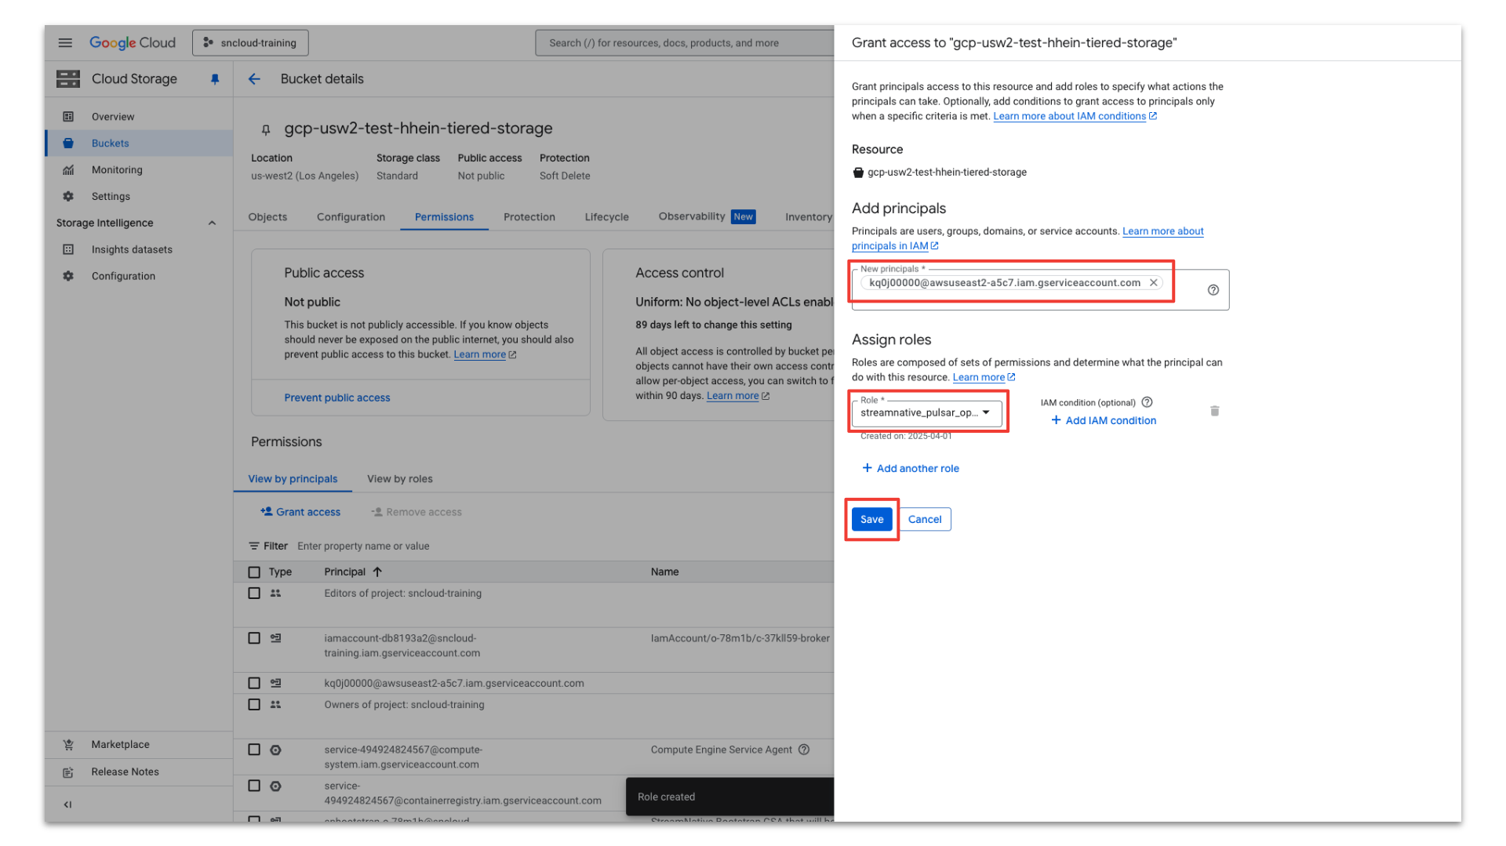Image resolution: width=1506 pixels, height=846 pixels.
Task: Click Add another role
Action: [x=910, y=468]
